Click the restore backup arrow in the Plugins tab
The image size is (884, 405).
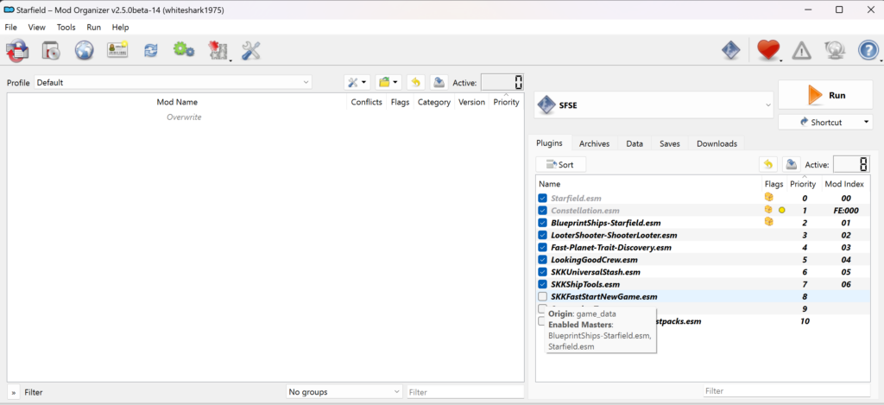click(x=767, y=164)
